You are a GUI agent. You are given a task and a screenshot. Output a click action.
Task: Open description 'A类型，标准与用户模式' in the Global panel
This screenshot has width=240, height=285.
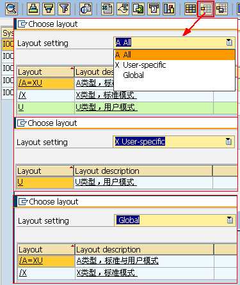(118, 261)
